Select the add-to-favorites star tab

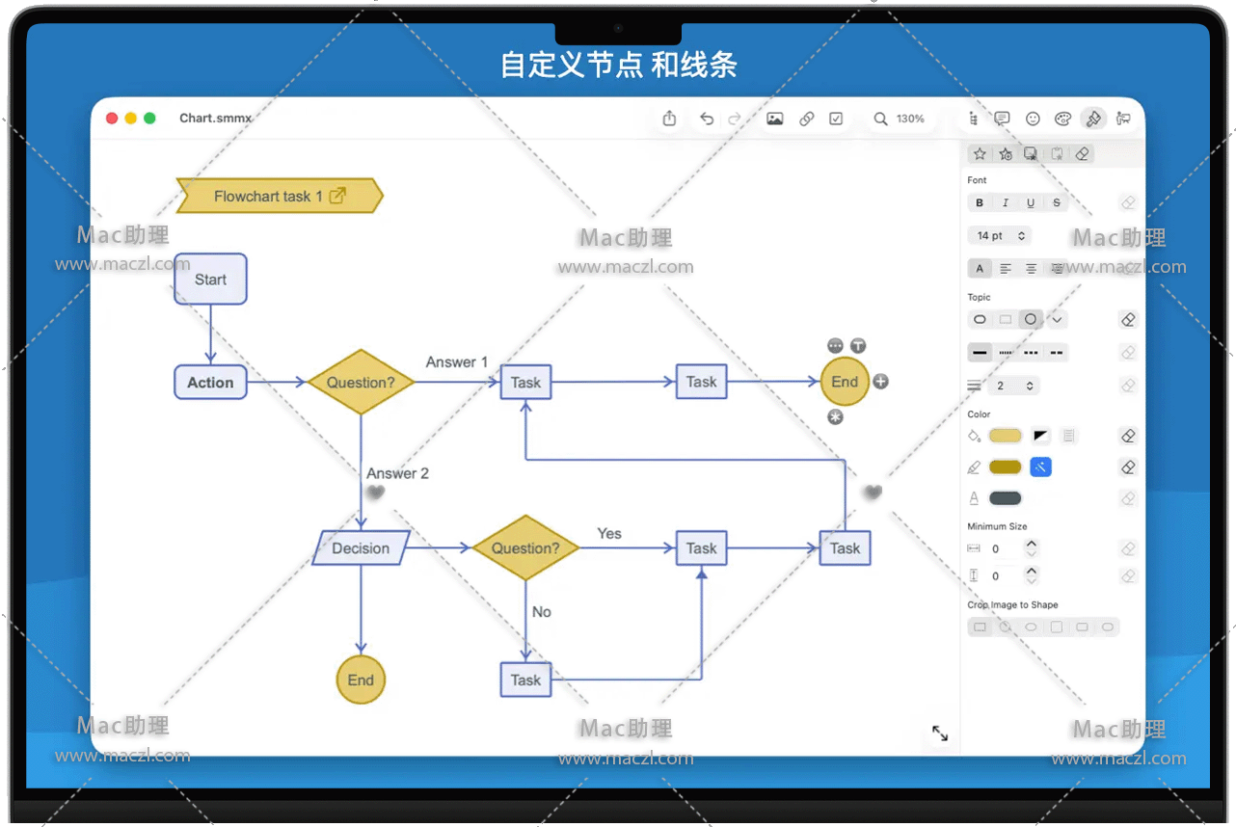pyautogui.click(x=1006, y=154)
